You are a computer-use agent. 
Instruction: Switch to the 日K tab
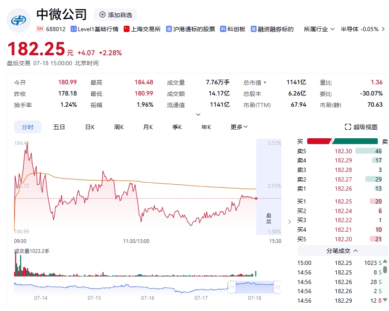[90, 127]
